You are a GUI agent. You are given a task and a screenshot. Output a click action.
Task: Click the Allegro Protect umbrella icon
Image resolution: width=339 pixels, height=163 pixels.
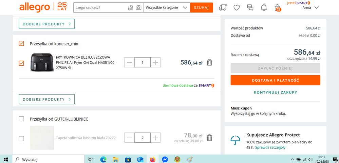[x=236, y=140]
